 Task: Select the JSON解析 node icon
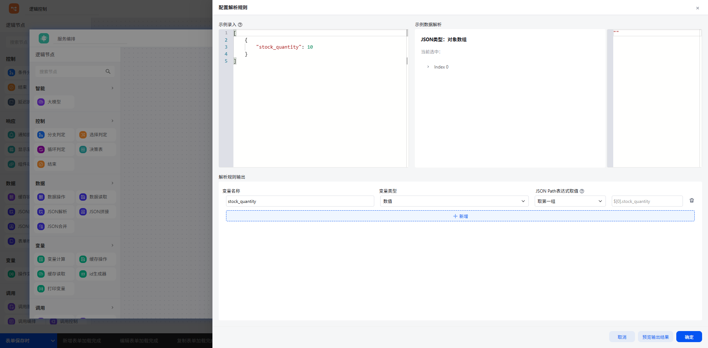point(41,212)
